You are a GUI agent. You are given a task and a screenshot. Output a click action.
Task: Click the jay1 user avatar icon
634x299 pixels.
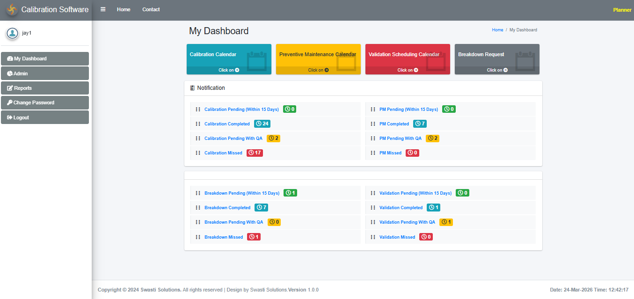point(12,33)
